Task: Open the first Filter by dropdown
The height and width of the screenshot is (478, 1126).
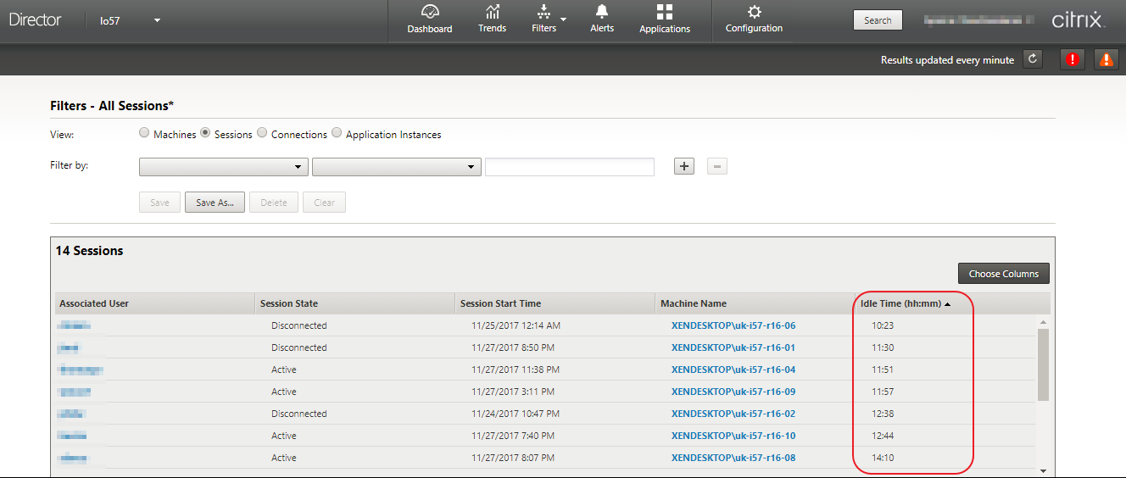Action: pyautogui.click(x=224, y=167)
